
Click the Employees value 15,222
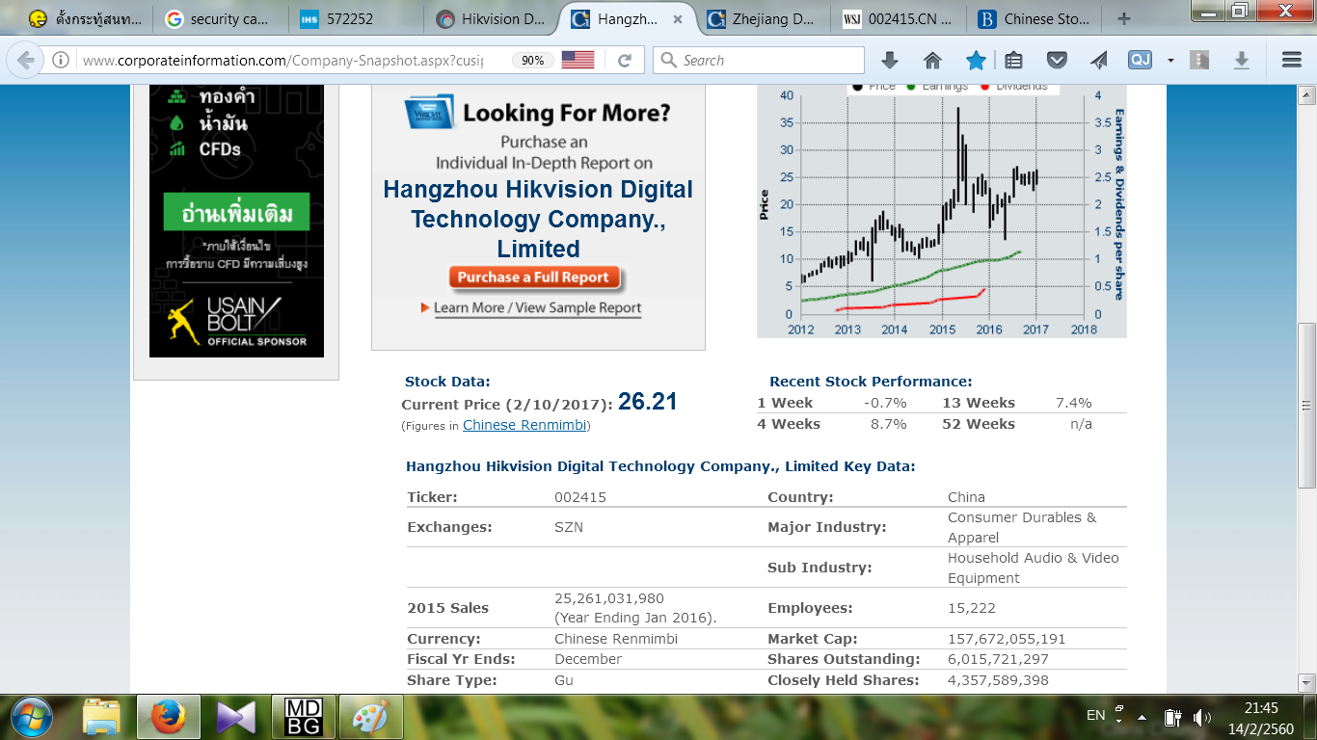click(x=972, y=608)
